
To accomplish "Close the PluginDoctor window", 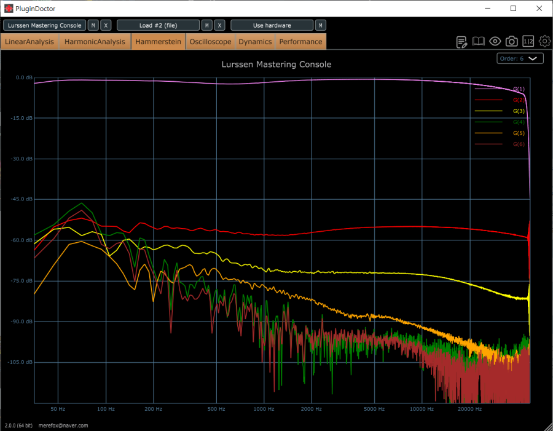I will tap(539, 9).
